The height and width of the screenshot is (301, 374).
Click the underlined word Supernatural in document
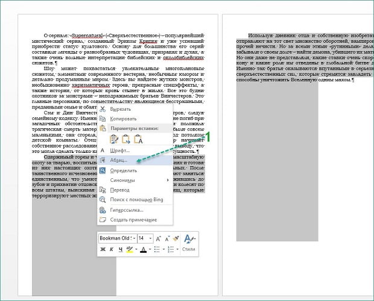coord(87,36)
